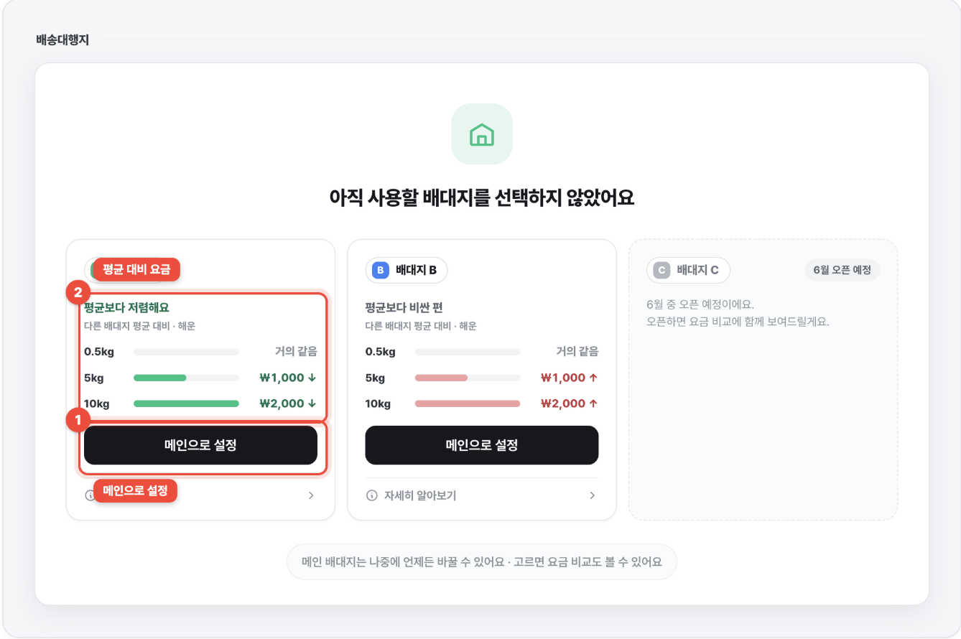961x639 pixels.
Task: Click the bottom notice about changing 메인 배대지
Action: pyautogui.click(x=482, y=561)
